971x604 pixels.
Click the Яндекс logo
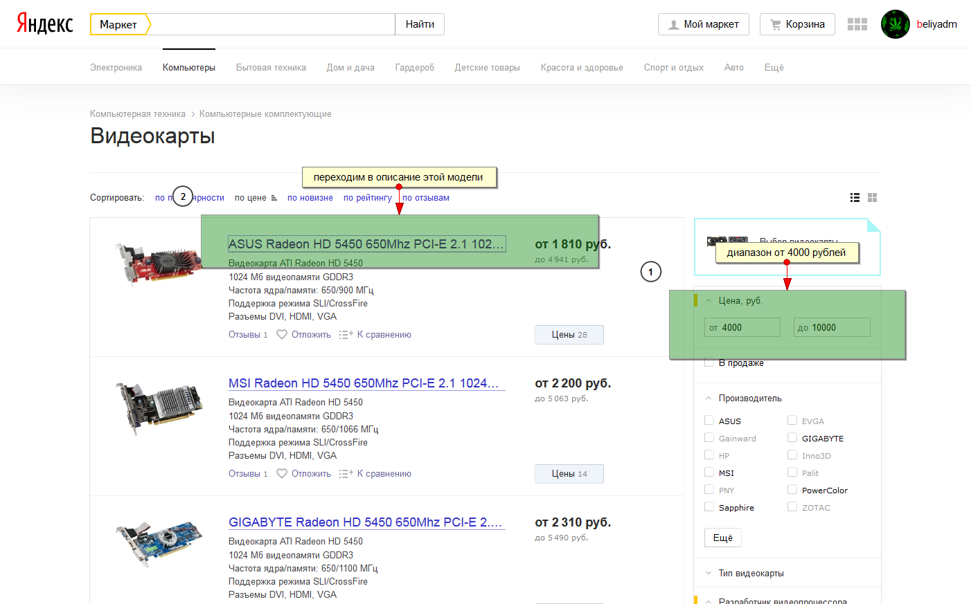(45, 24)
